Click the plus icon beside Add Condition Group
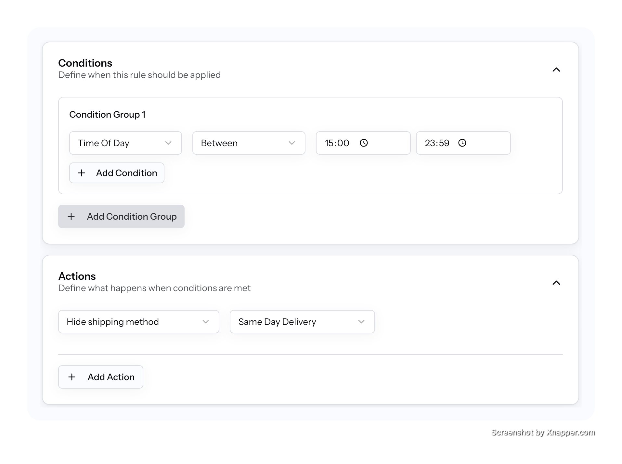This screenshot has height=464, width=622. [x=71, y=216]
